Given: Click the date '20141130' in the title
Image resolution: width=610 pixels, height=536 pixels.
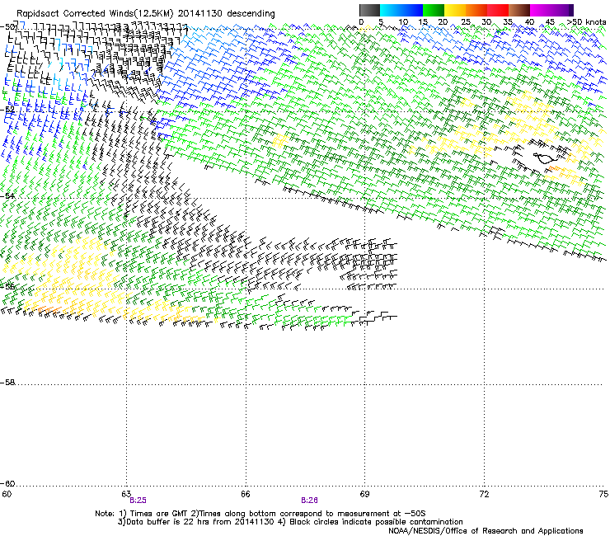Looking at the screenshot, I should [200, 14].
